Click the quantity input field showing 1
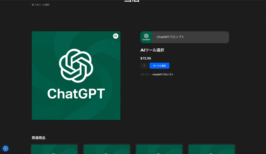The width and height of the screenshot is (266, 154). tap(144, 66)
